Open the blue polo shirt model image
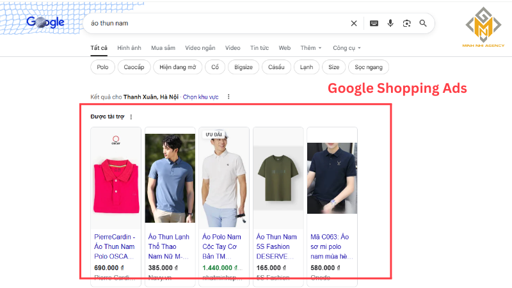This screenshot has width=512, height=288. (x=170, y=178)
